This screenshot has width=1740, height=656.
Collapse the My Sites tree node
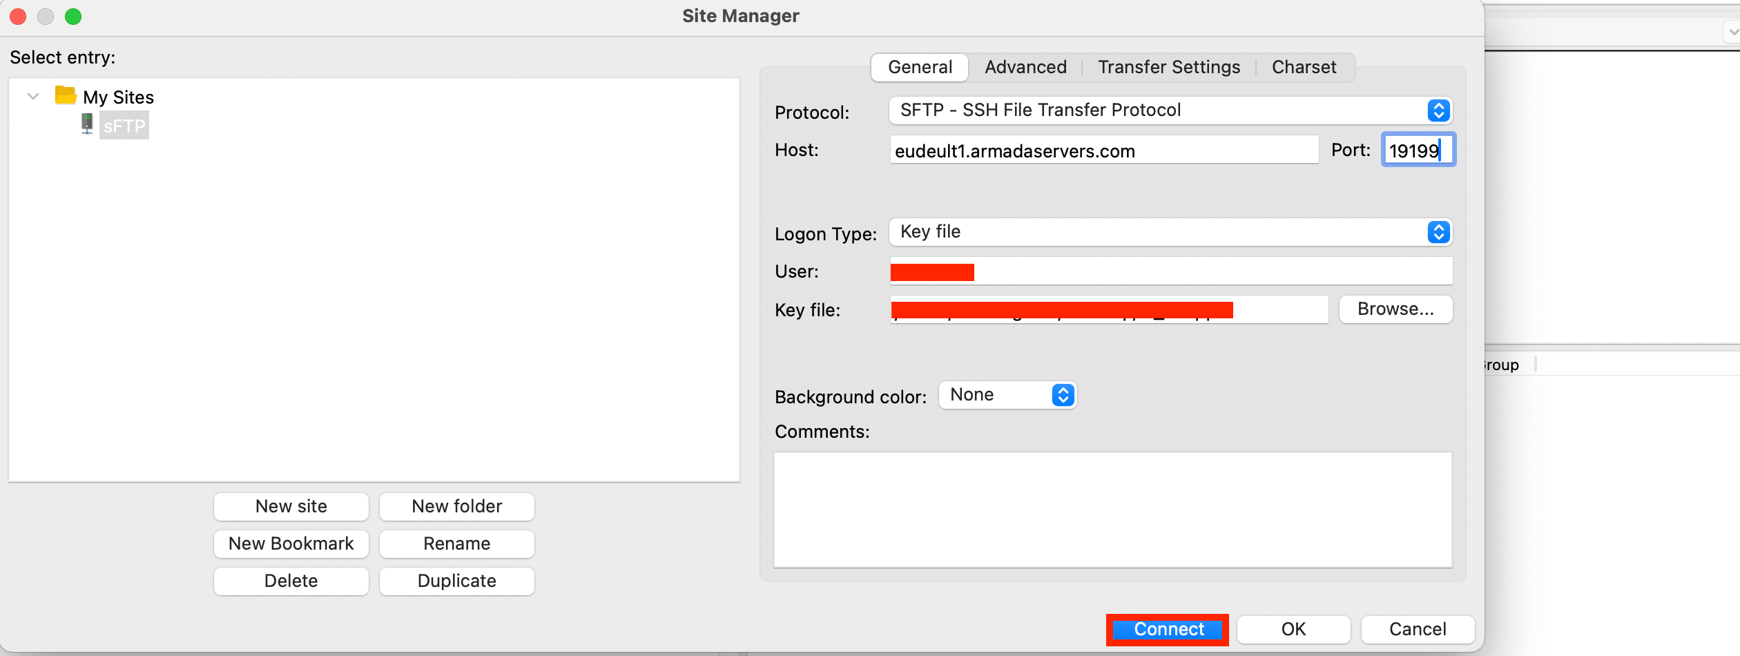[x=32, y=96]
